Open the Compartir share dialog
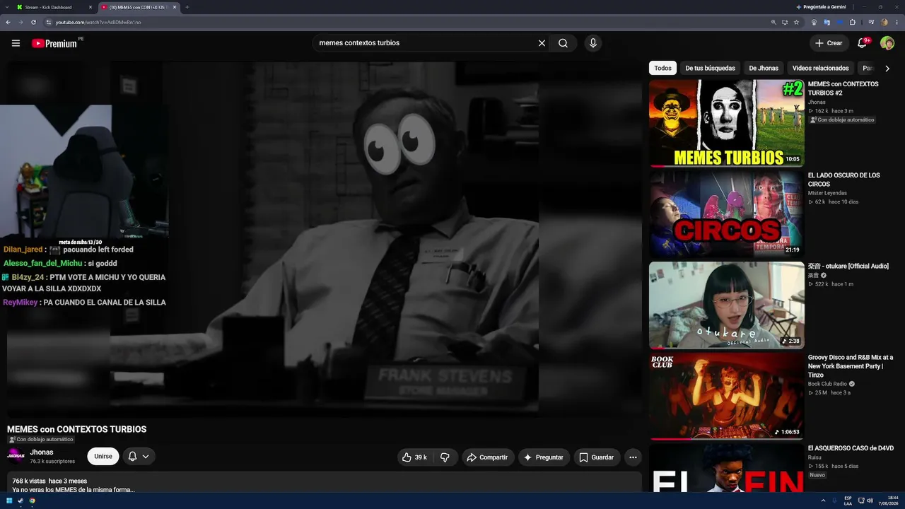 click(488, 457)
